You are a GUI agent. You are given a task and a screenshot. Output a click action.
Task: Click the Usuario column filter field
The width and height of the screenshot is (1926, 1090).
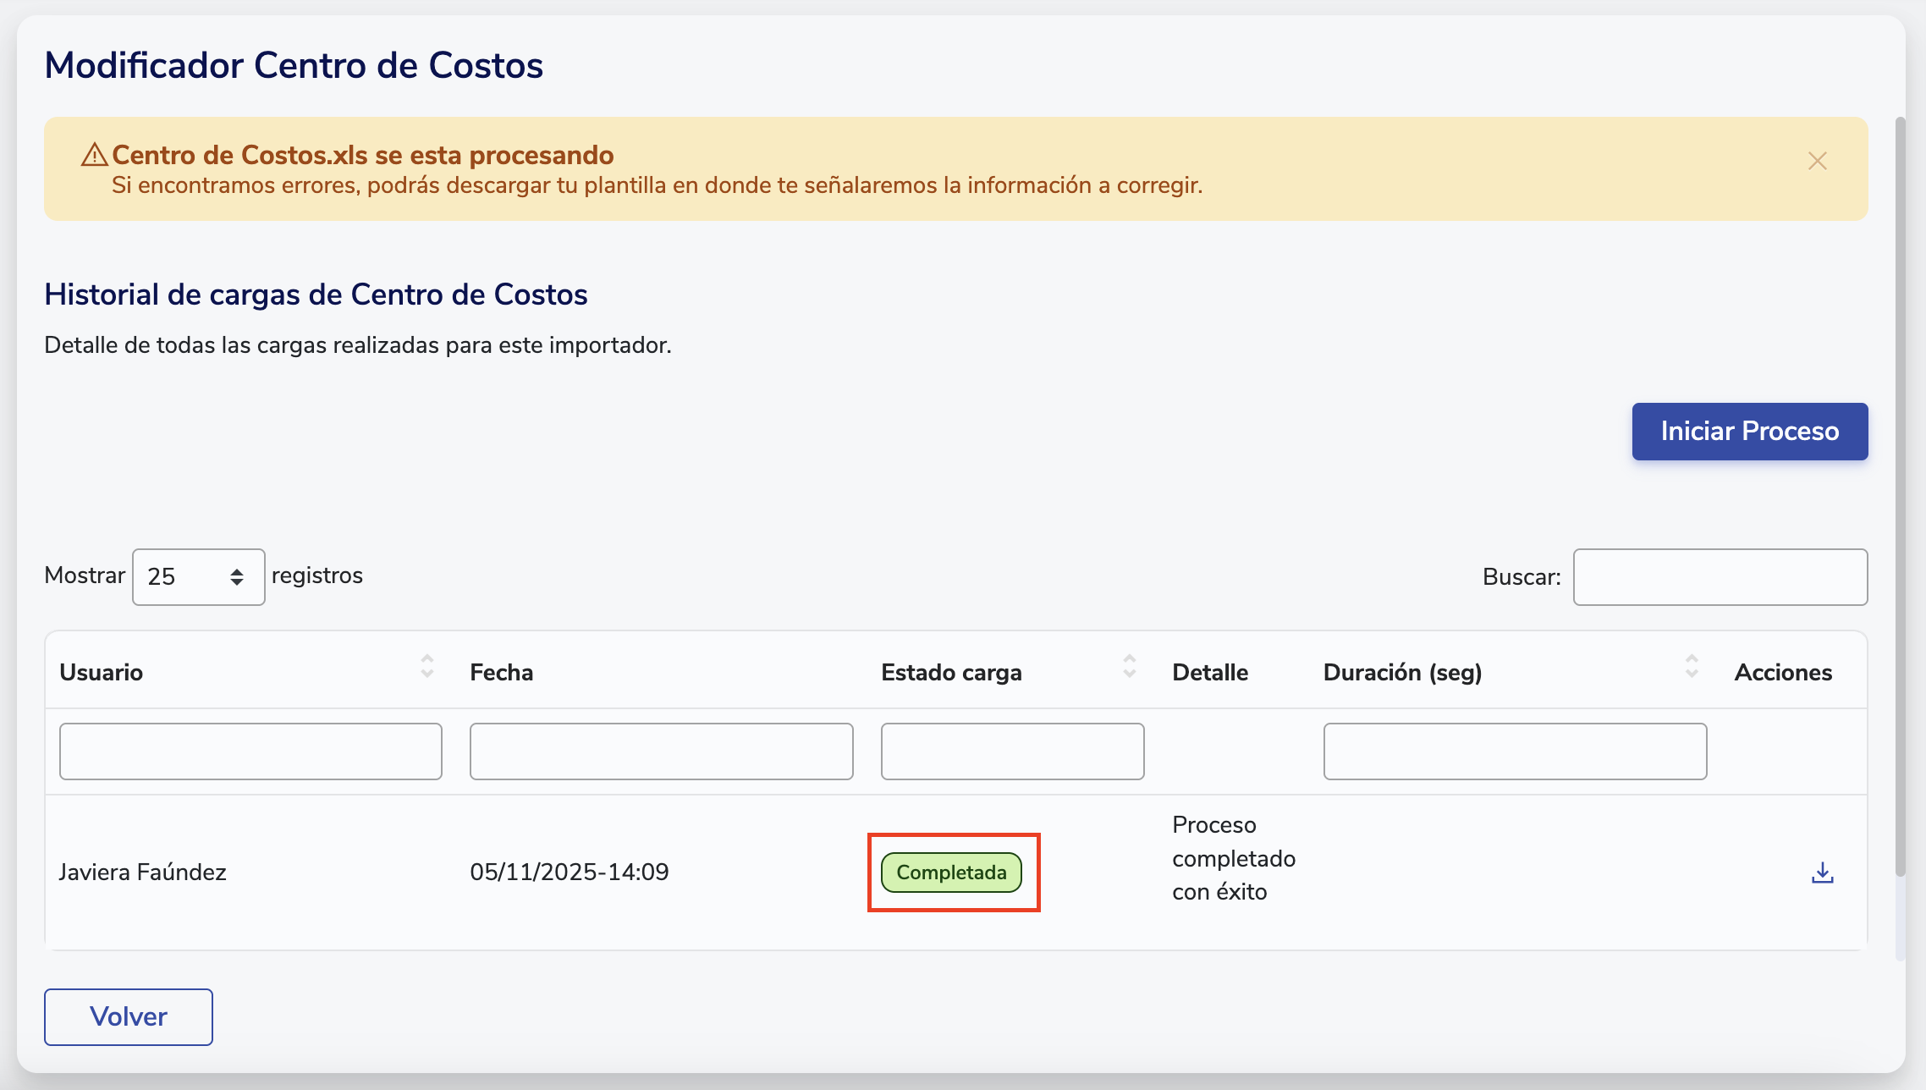pos(250,751)
